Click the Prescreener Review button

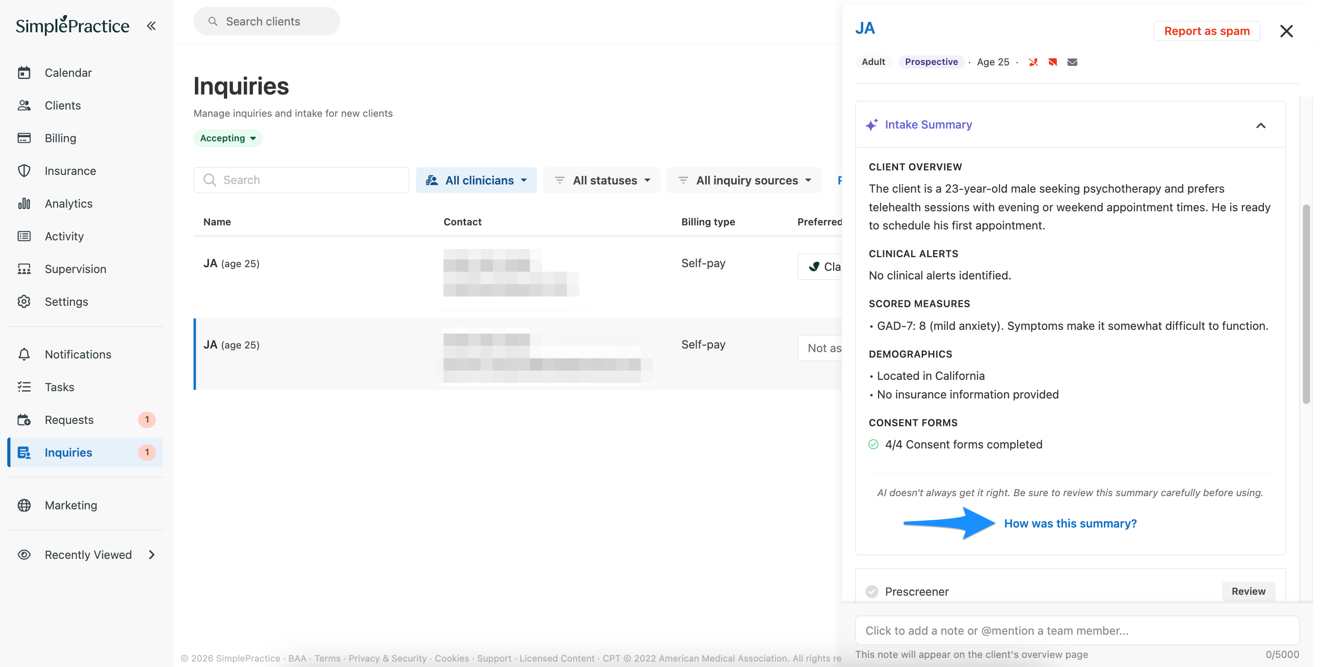pyautogui.click(x=1248, y=592)
